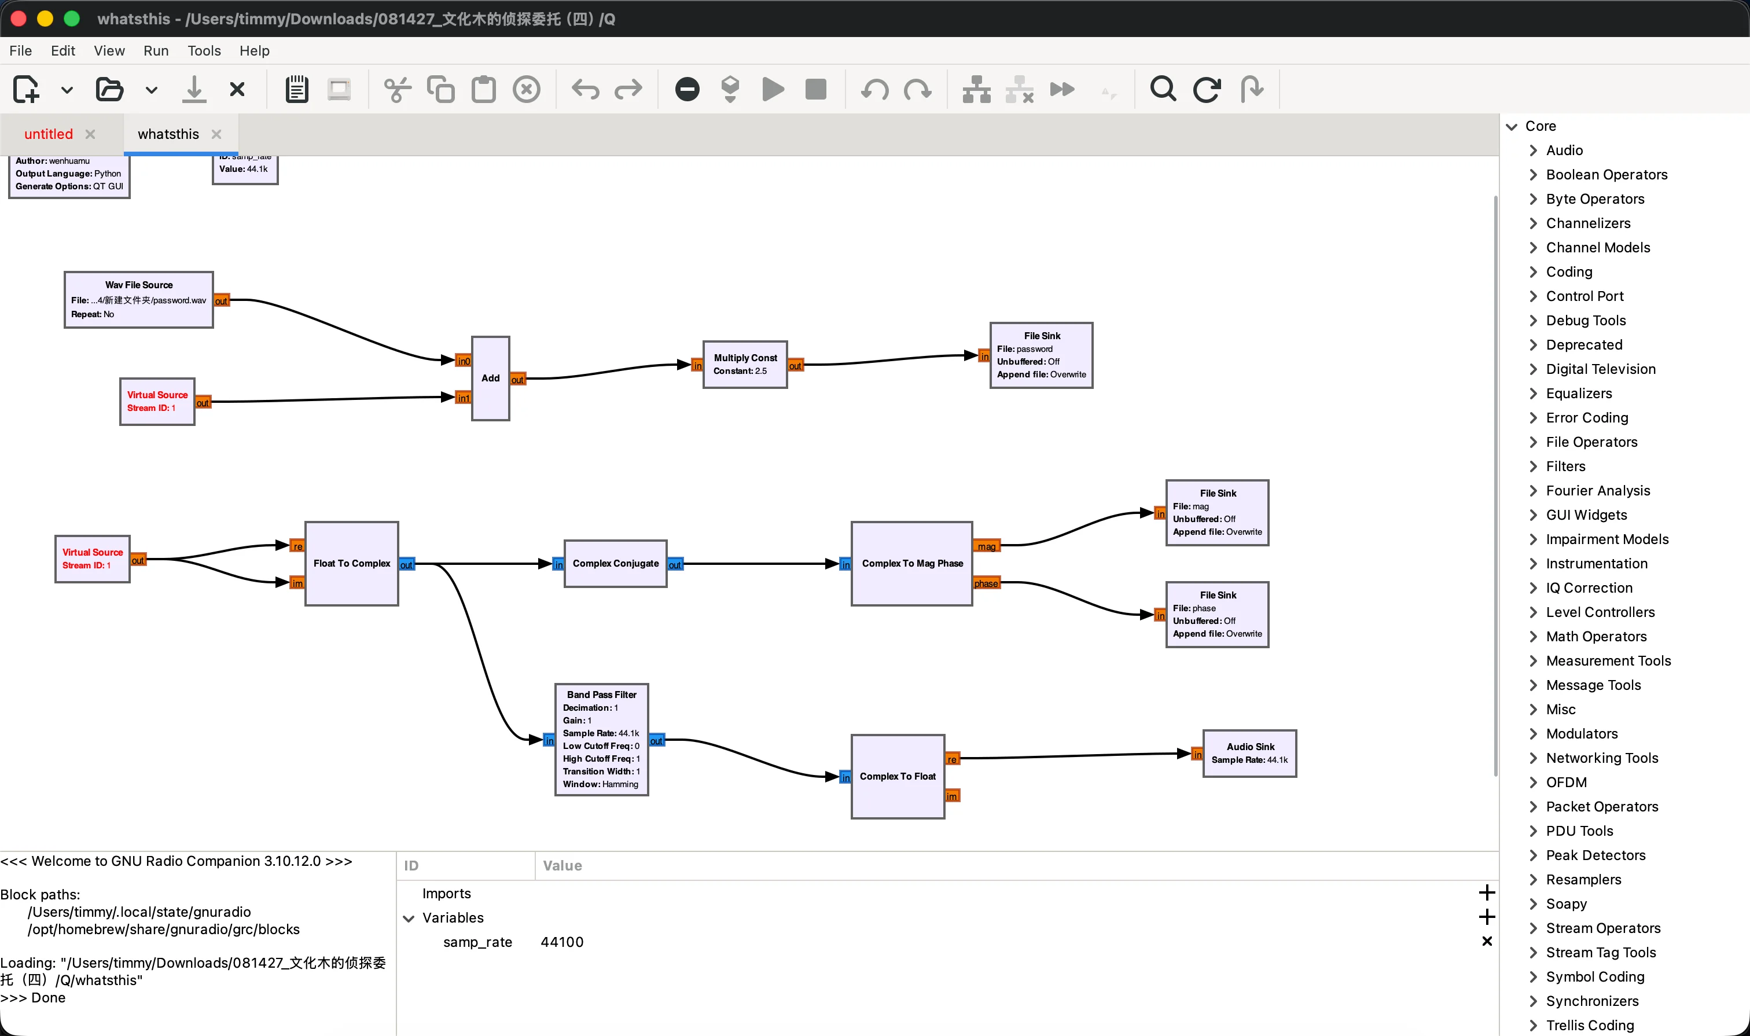
Task: Click the reload blocks icon
Action: pos(1206,89)
